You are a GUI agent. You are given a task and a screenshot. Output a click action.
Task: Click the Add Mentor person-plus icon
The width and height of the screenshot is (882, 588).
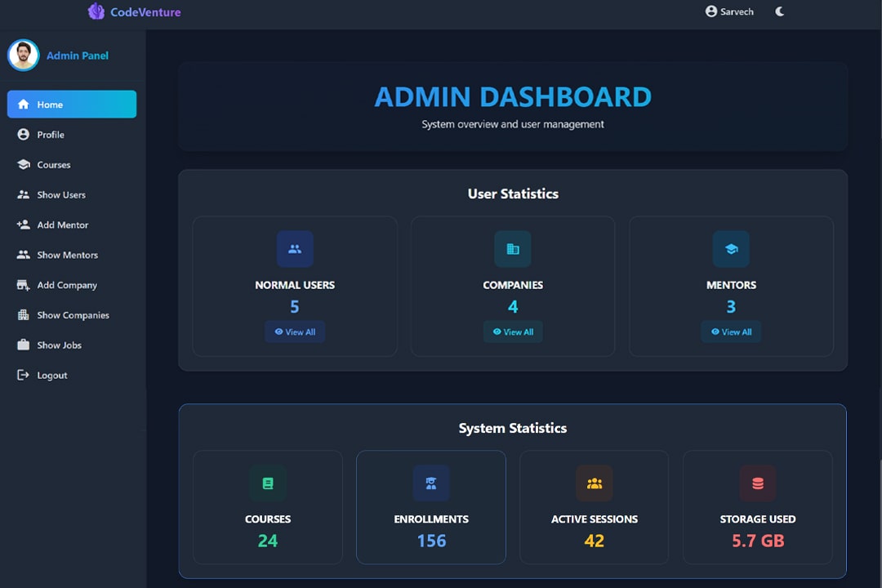(23, 225)
